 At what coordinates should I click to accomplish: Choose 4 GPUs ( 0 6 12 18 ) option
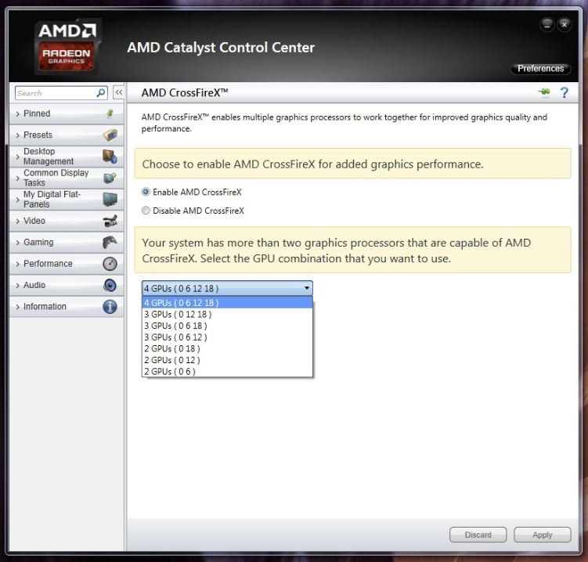click(227, 303)
